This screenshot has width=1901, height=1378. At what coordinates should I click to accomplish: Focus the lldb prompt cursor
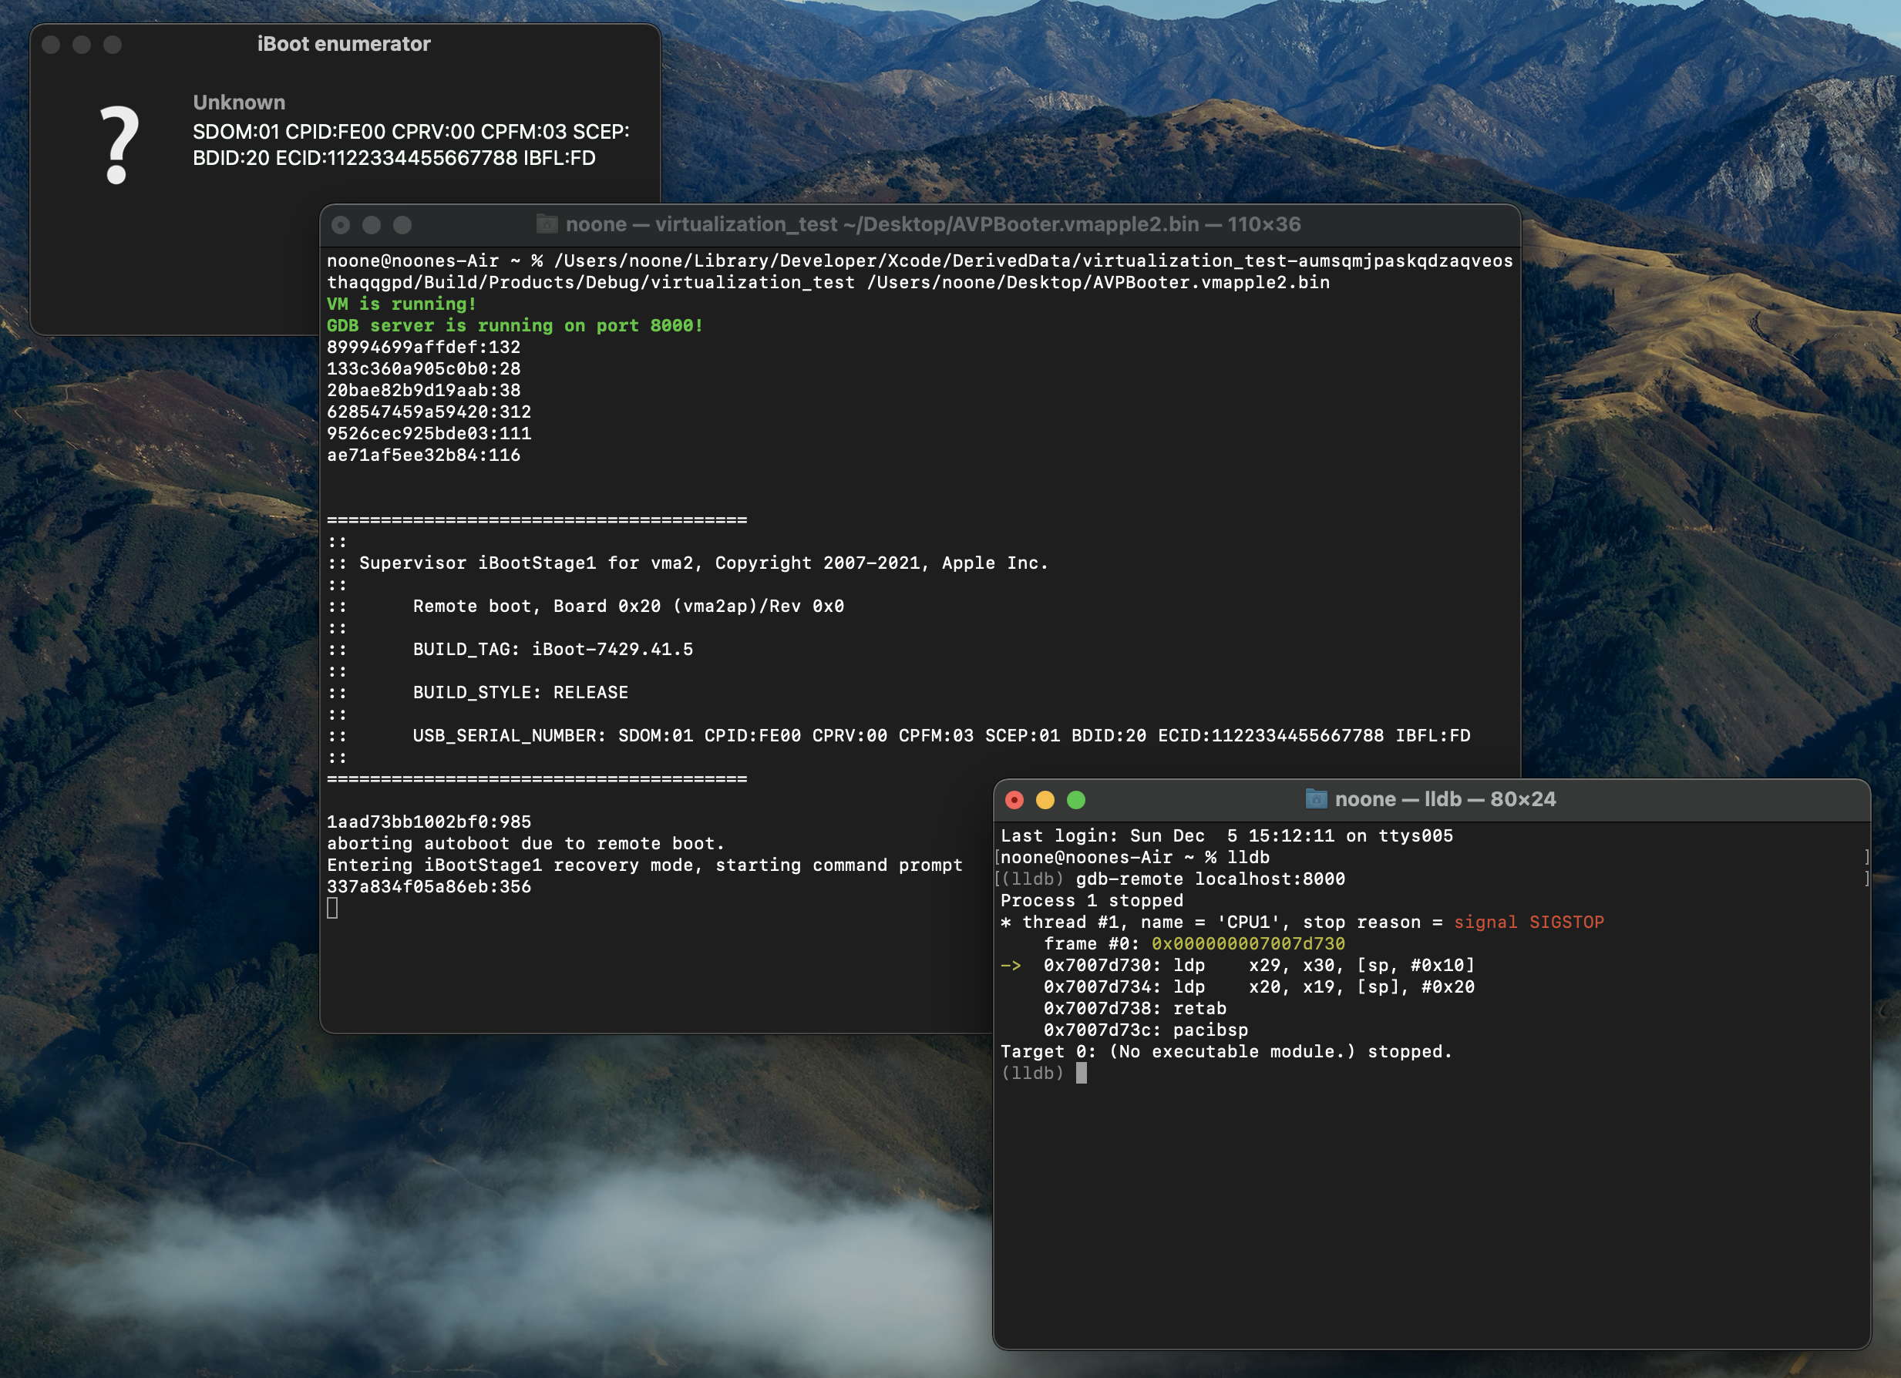[1082, 1073]
